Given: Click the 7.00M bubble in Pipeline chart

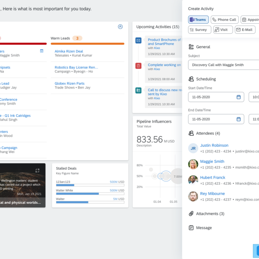Looking at the screenshot, I should click(x=177, y=176).
